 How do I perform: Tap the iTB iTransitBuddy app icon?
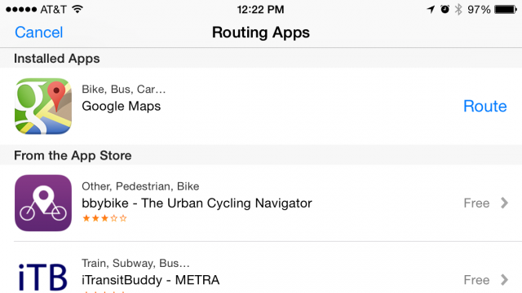43,277
